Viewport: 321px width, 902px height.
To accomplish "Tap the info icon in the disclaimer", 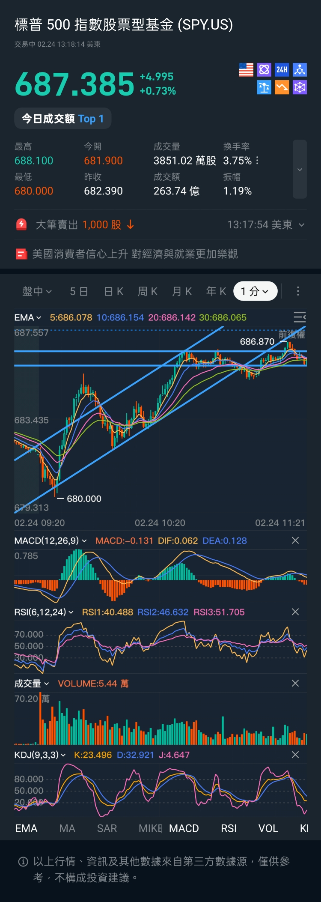I will pos(23,862).
